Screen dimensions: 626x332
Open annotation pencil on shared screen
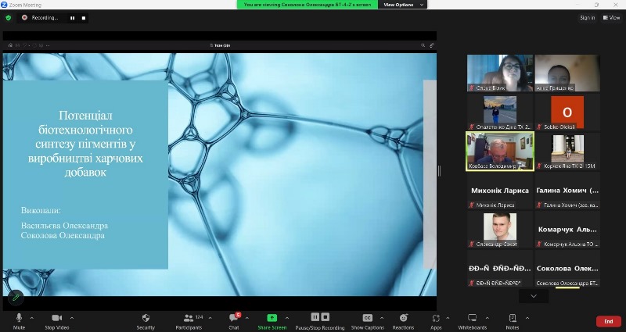[16, 298]
